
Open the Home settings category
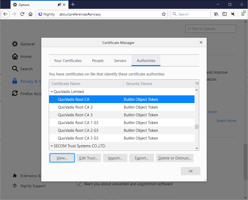(x=22, y=57)
